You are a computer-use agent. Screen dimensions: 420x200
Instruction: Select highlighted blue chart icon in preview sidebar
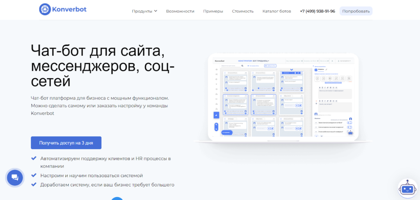(216, 115)
